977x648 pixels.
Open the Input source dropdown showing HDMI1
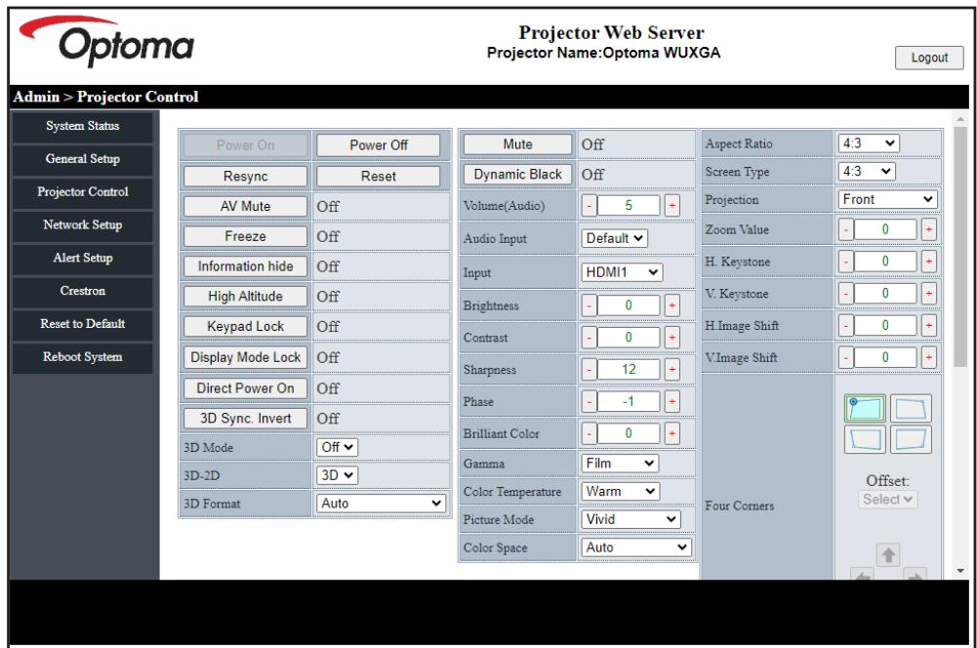click(622, 272)
